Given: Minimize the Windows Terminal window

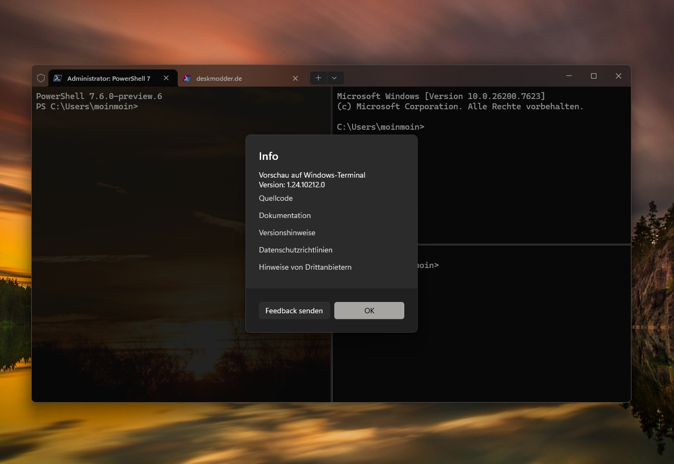Looking at the screenshot, I should (569, 76).
